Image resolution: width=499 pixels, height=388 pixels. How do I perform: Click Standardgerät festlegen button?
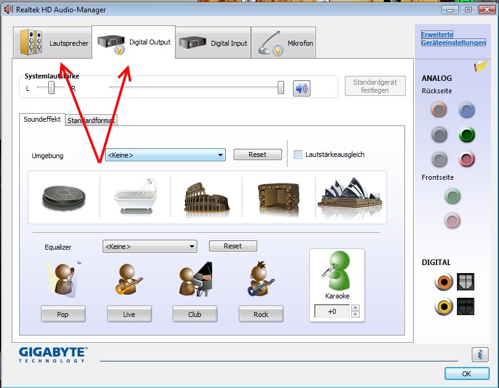(375, 86)
